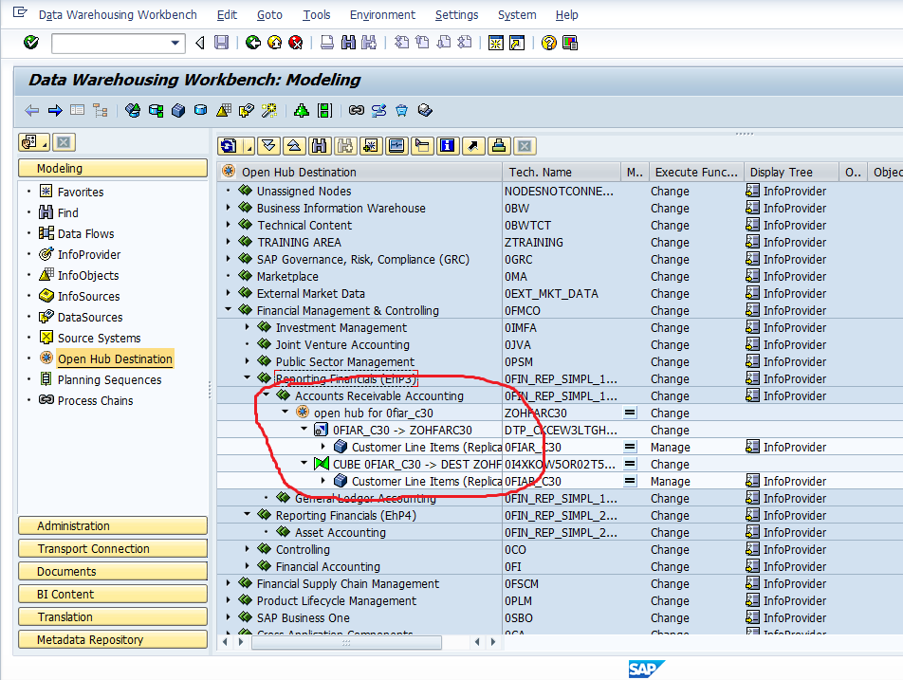Select the Asset Accounting tree node
The height and width of the screenshot is (680, 903).
tap(340, 533)
